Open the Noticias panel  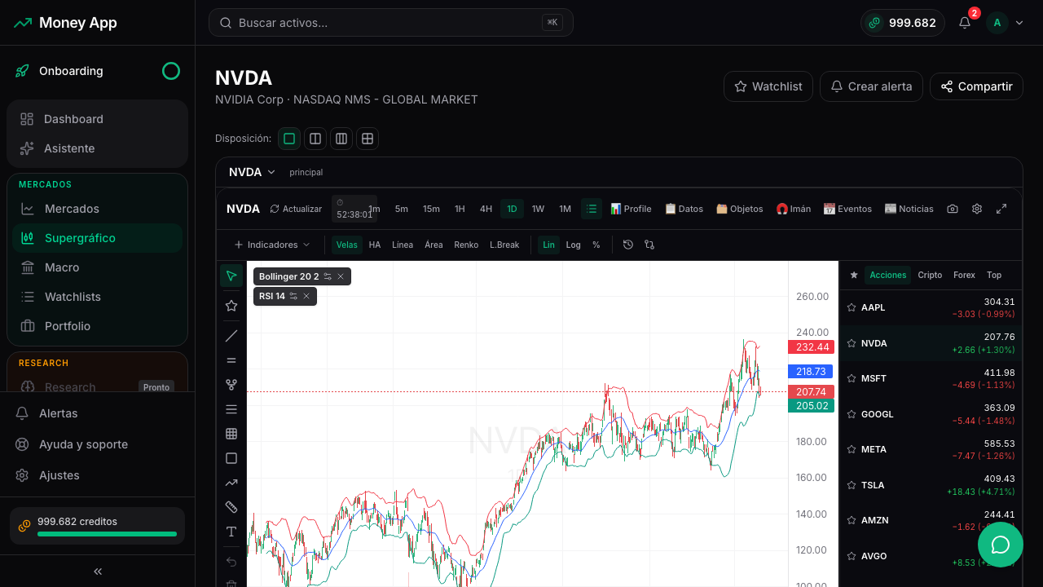tap(909, 209)
